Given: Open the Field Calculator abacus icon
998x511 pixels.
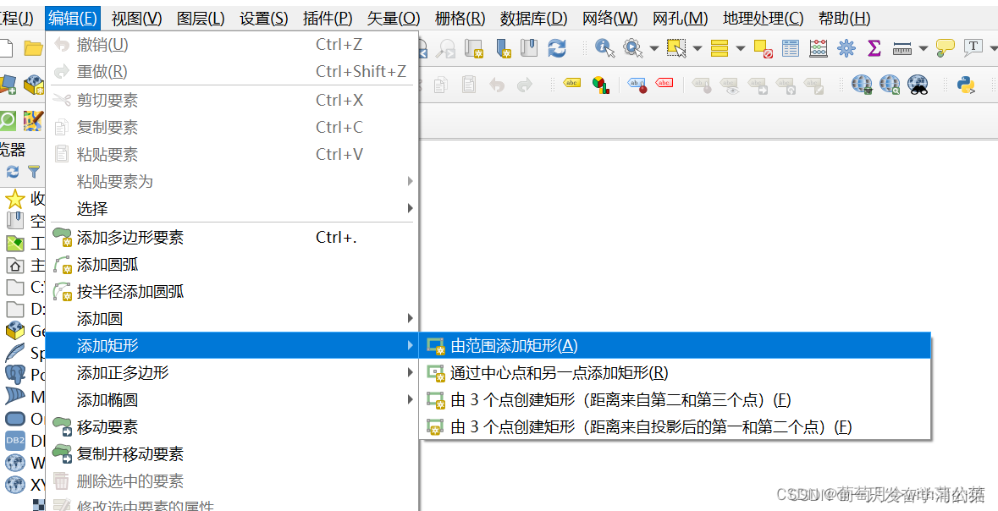Looking at the screenshot, I should (x=819, y=48).
